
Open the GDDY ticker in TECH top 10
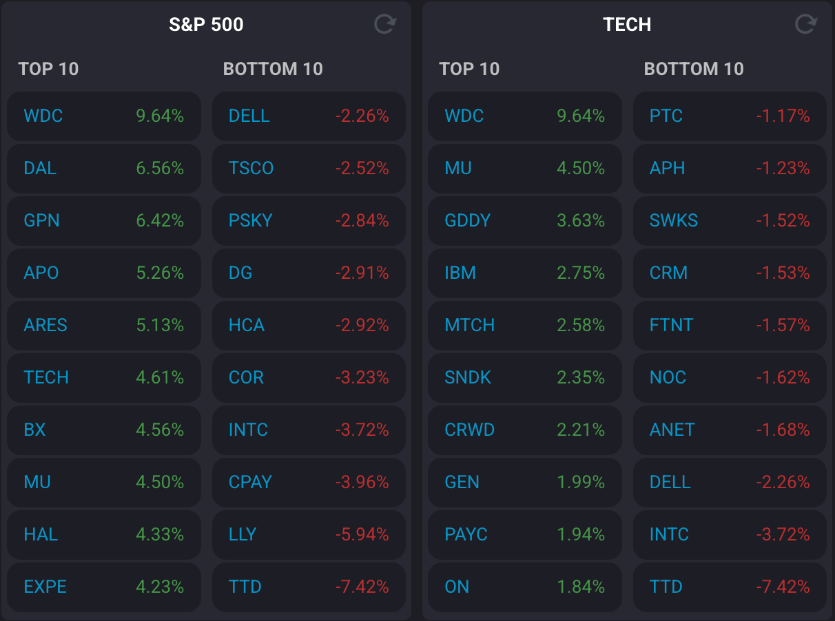[x=524, y=220]
